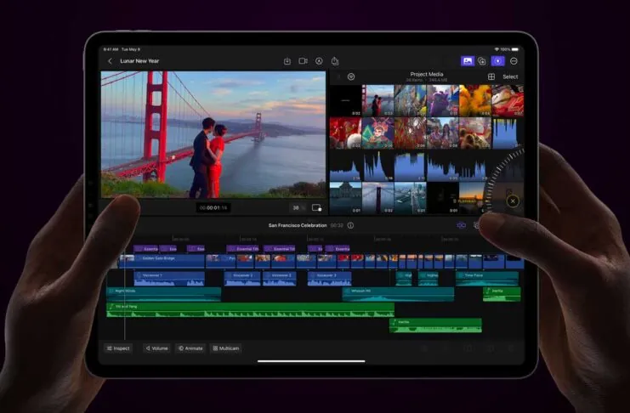630x413 pixels.
Task: Tap the voiceover (A) circle icon
Action: [x=319, y=61]
